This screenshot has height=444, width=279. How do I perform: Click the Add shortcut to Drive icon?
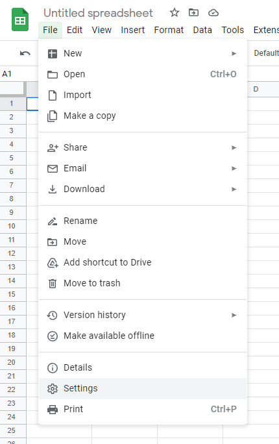[53, 262]
